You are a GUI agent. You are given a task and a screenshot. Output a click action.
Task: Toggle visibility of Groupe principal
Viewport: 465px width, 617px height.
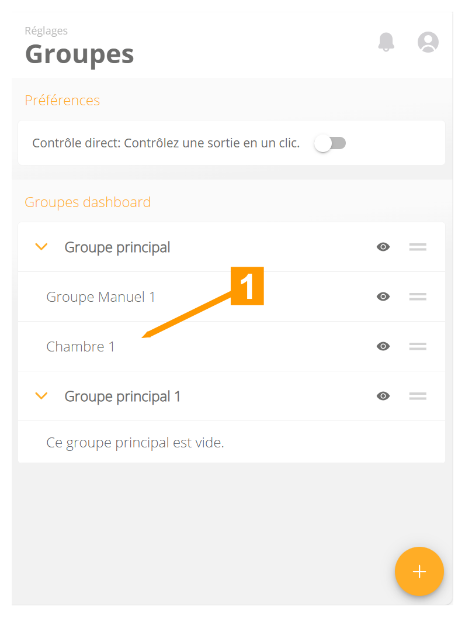(383, 247)
